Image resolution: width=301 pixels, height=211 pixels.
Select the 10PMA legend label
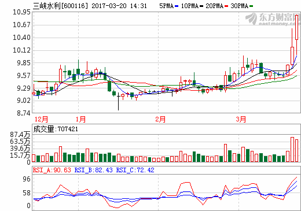(190, 6)
